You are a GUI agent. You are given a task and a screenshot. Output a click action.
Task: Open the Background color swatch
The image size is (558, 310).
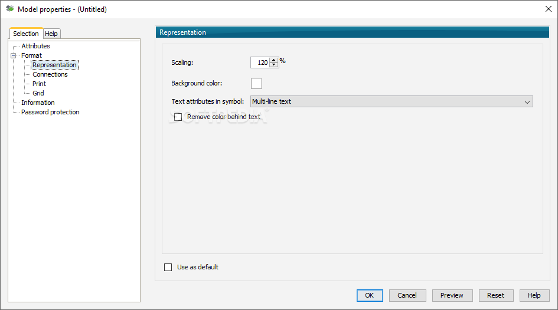click(257, 84)
